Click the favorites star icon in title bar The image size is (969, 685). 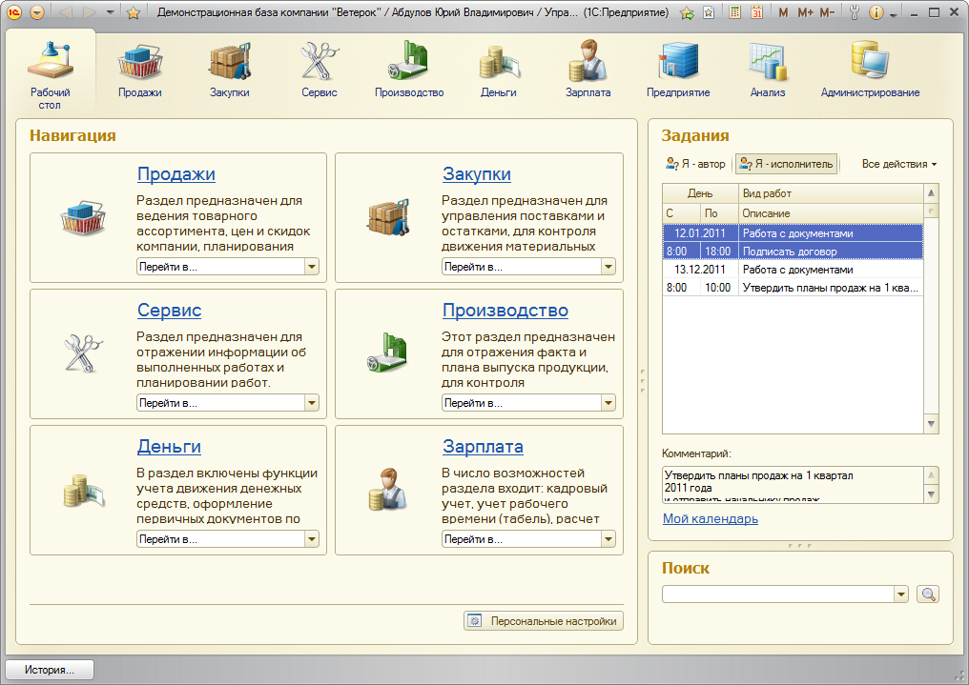pos(134,13)
